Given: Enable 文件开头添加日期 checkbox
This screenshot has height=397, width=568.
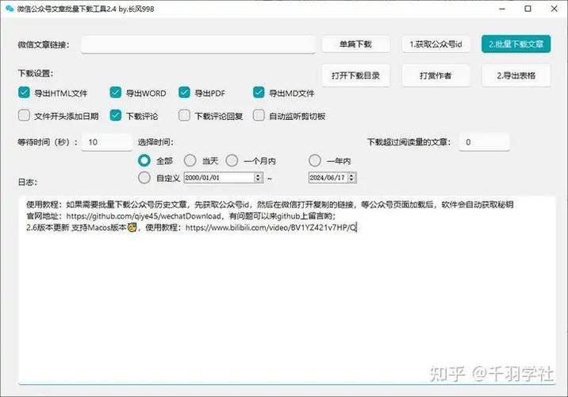Looking at the screenshot, I should (24, 116).
